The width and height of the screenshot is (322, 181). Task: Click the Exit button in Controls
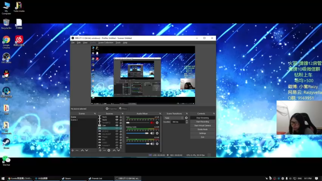coord(202,137)
